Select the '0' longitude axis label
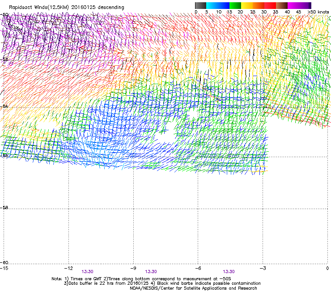This screenshot has height=291, width=331. [x=327, y=268]
